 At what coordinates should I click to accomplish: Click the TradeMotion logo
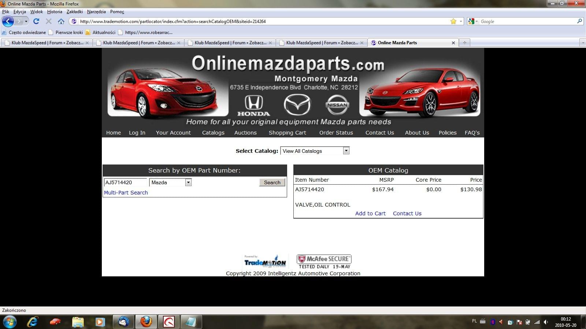tap(265, 262)
